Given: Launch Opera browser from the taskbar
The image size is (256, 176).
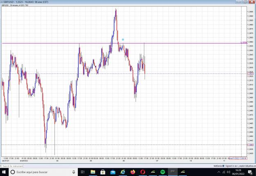Looking at the screenshot, I should 143,172.
